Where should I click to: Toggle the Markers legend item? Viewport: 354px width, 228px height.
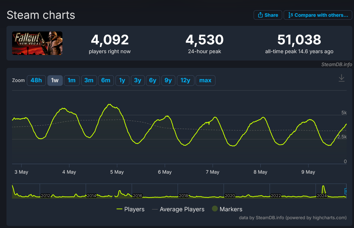(x=227, y=209)
